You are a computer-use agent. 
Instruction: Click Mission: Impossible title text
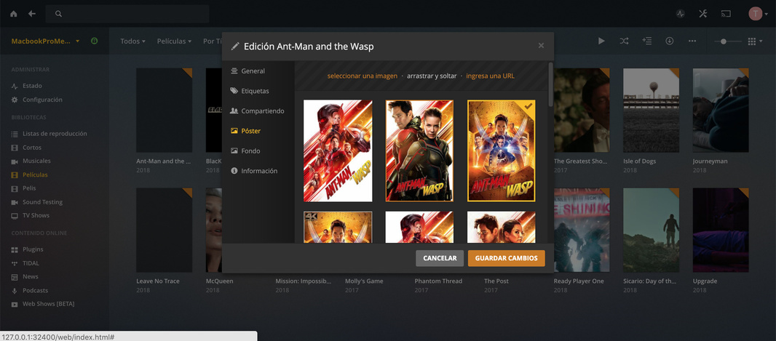pyautogui.click(x=303, y=281)
